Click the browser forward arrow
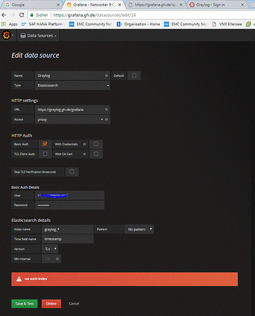The width and height of the screenshot is (255, 316). click(x=13, y=15)
